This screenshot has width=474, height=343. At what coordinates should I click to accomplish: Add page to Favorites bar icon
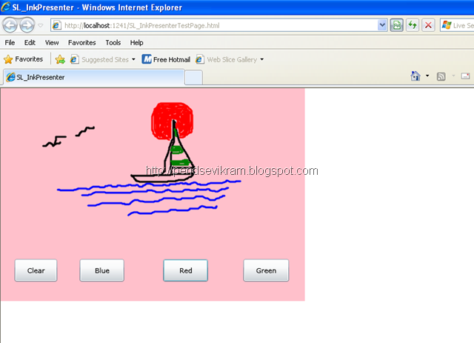click(x=60, y=59)
